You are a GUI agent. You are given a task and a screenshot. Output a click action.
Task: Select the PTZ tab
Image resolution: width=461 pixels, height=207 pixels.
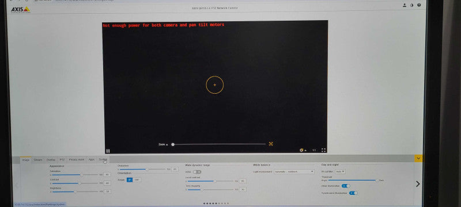coord(62,160)
